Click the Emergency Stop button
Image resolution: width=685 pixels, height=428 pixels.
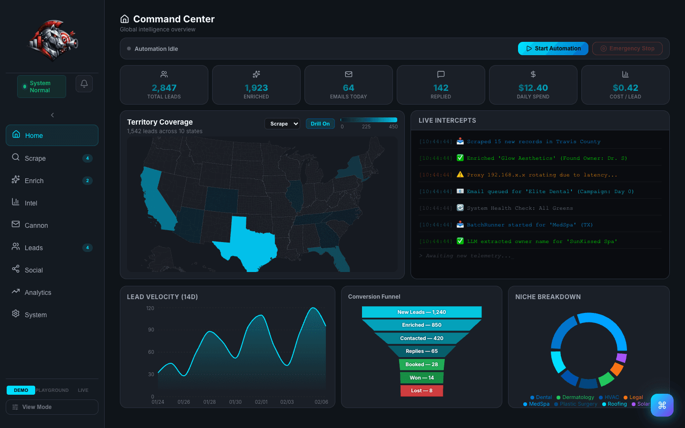627,49
